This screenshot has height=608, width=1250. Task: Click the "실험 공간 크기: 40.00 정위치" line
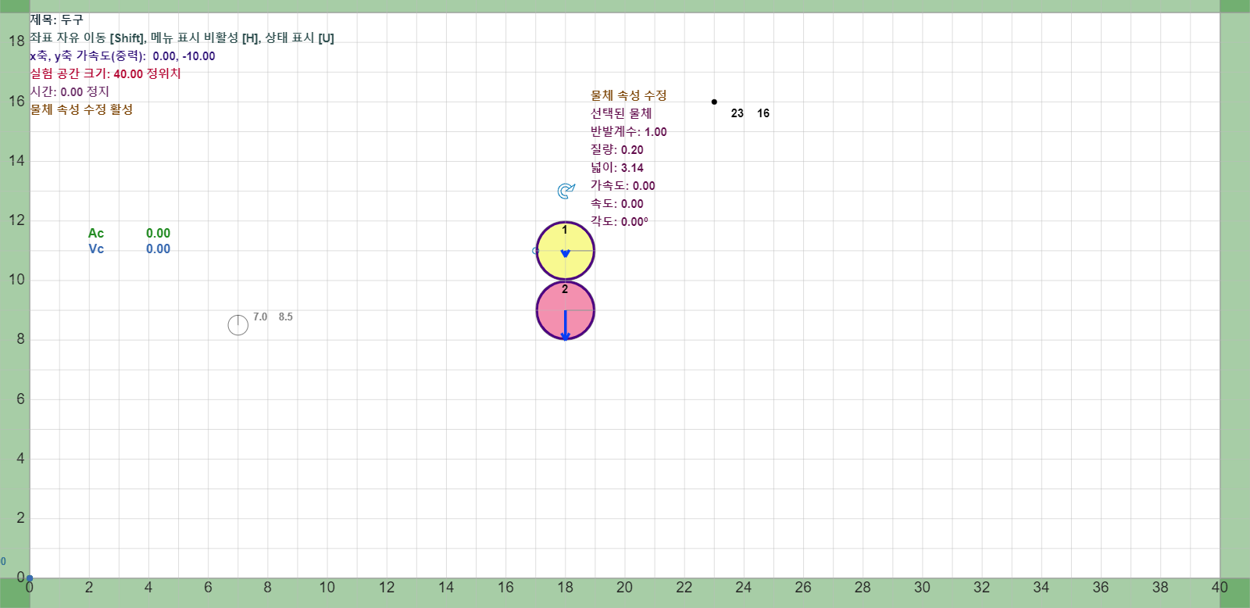pos(105,73)
